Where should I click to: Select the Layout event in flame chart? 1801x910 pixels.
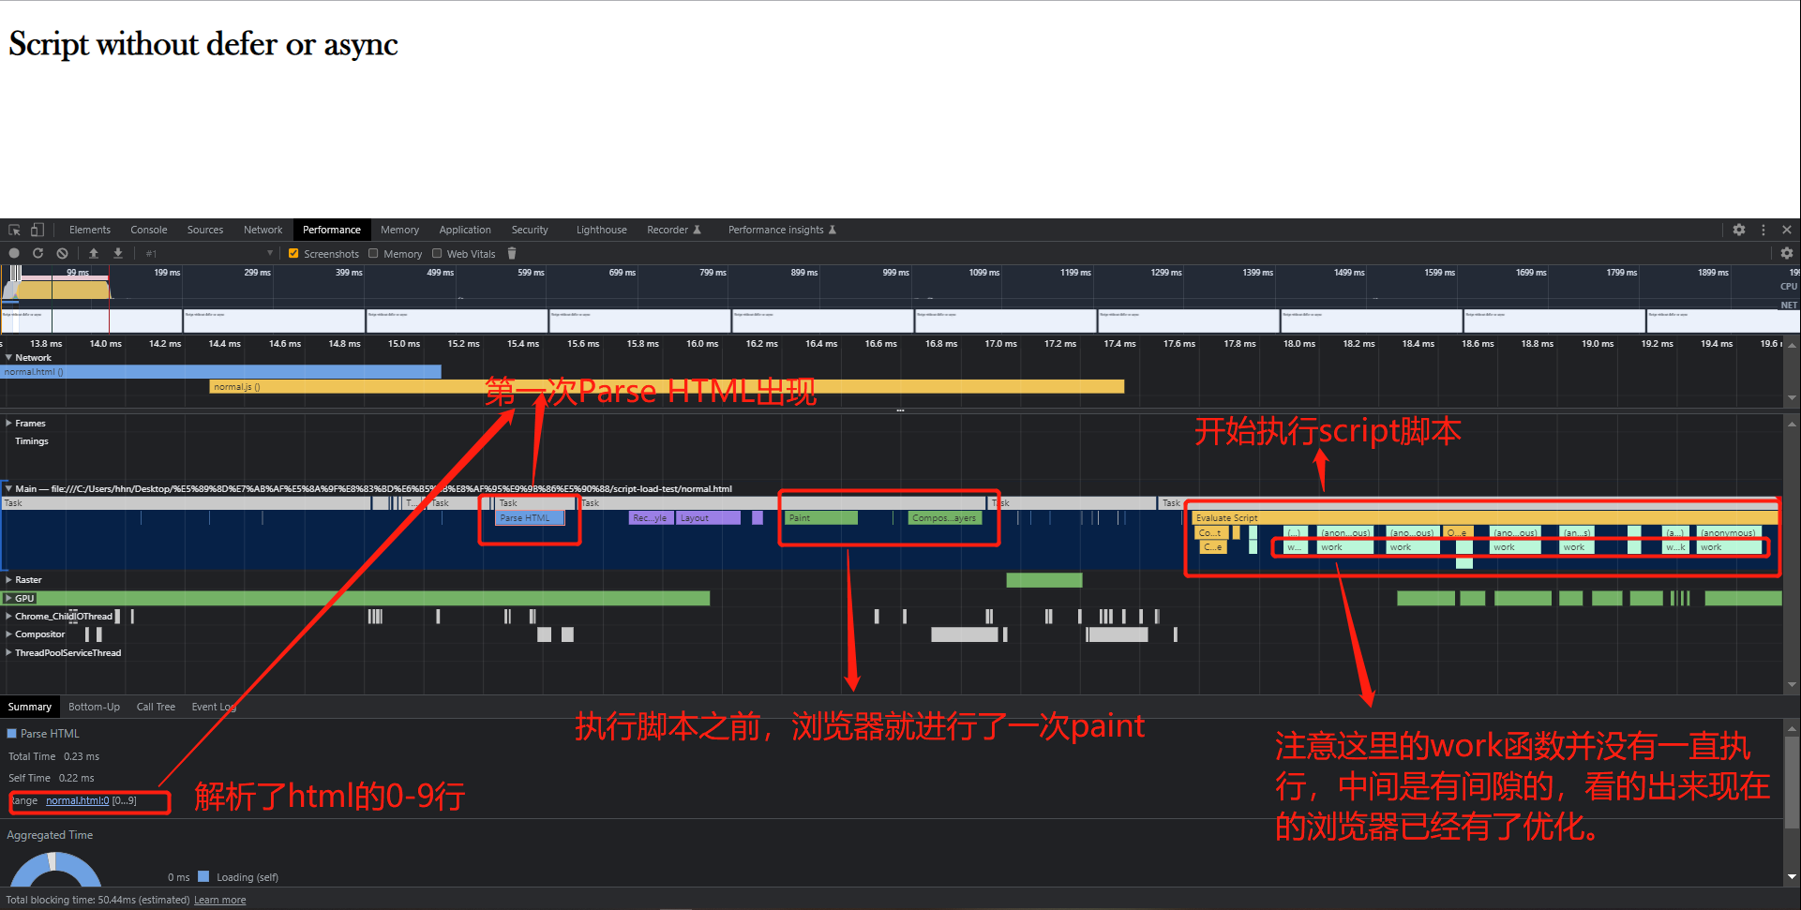point(709,517)
